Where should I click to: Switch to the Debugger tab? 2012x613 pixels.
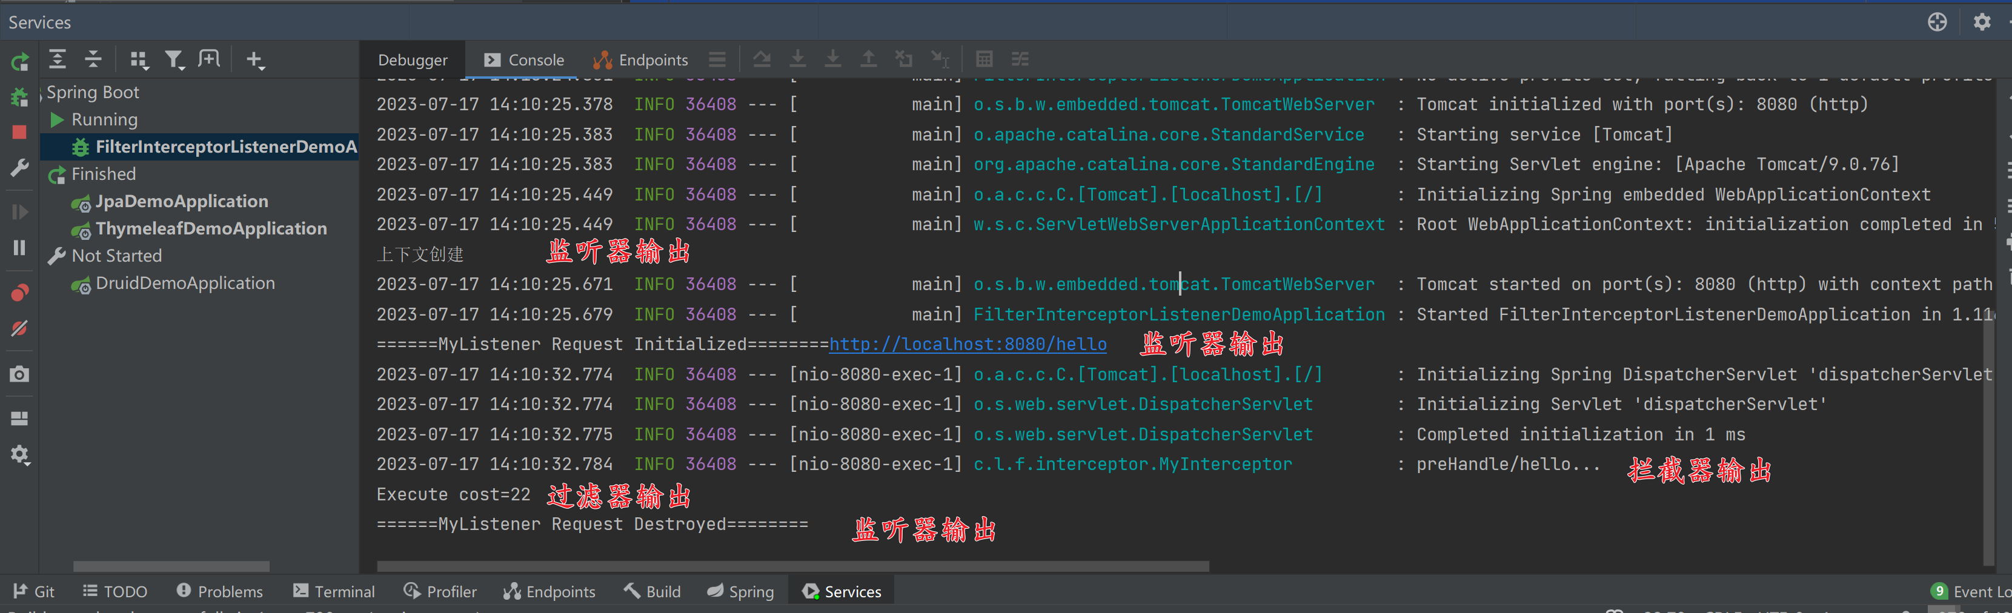[413, 60]
